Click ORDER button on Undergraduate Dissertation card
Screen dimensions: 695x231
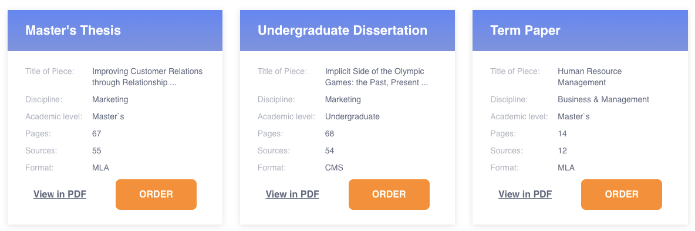(389, 195)
